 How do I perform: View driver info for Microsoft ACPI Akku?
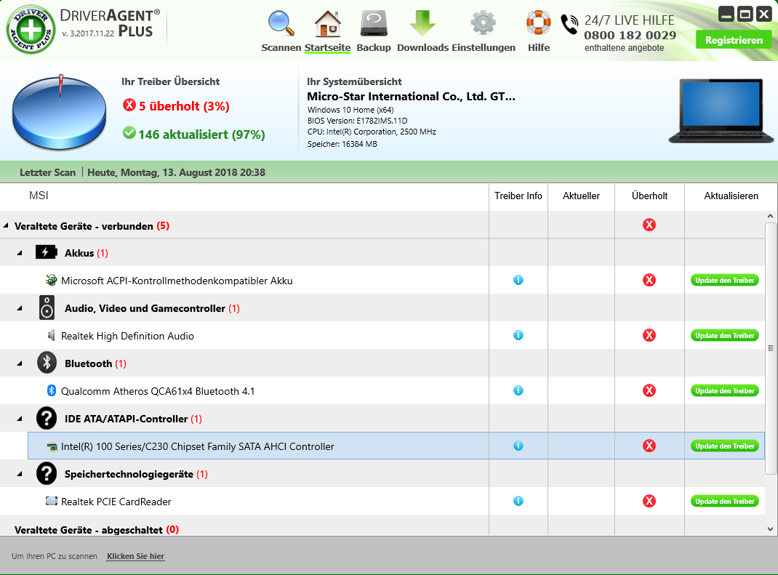(518, 281)
